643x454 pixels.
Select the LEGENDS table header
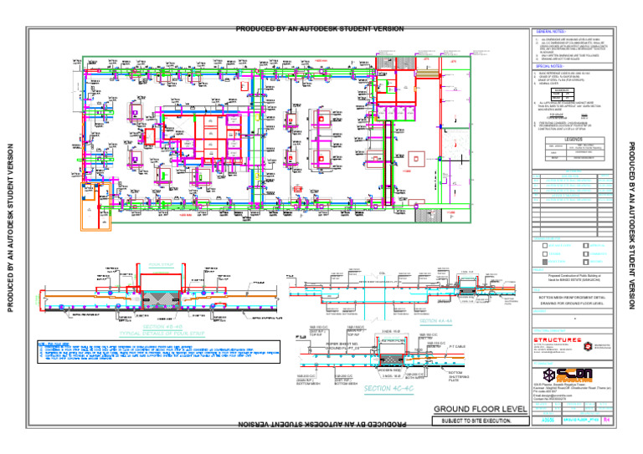(x=574, y=140)
